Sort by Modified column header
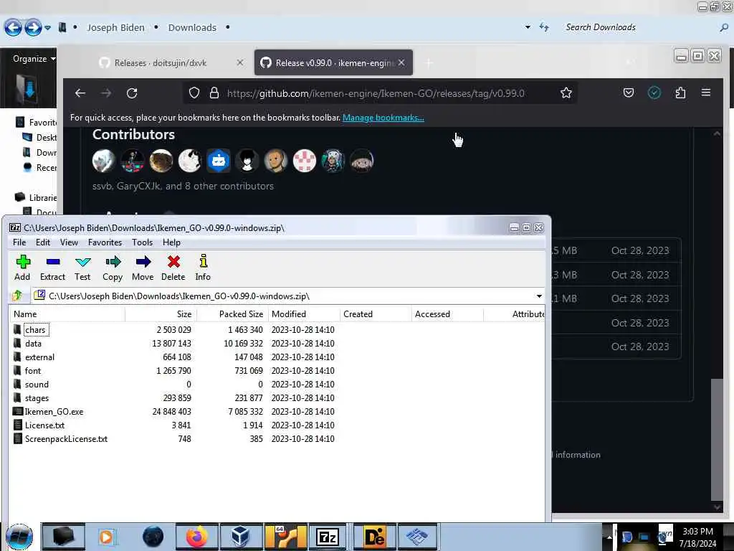 [304, 314]
